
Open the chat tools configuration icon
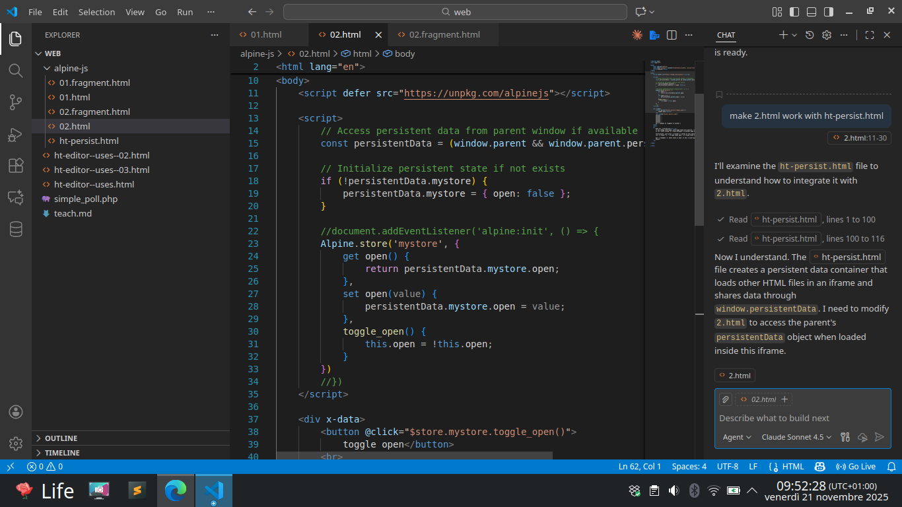pyautogui.click(x=845, y=437)
